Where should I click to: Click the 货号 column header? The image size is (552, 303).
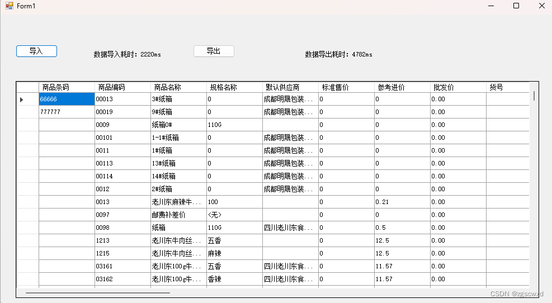point(508,87)
